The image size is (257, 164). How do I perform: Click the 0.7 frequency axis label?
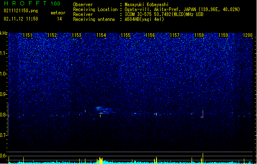click(x=4, y=135)
